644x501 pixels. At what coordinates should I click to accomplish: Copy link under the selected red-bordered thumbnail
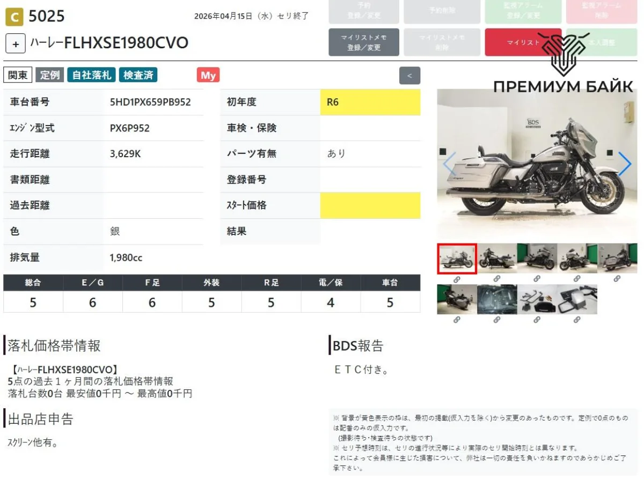[457, 279]
